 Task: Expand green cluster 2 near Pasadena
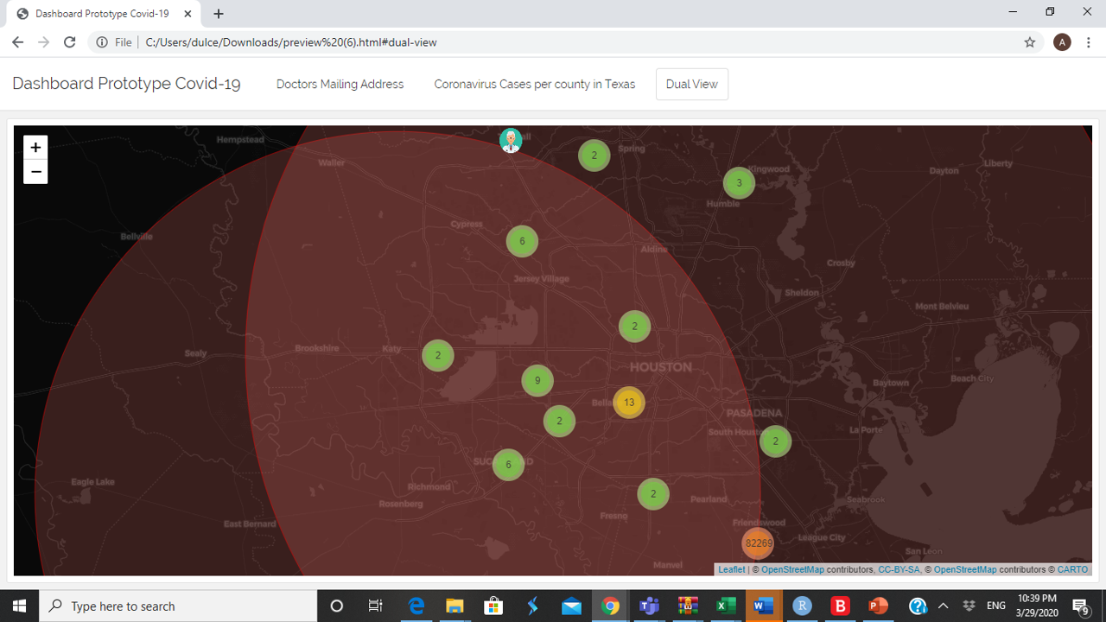coord(775,441)
